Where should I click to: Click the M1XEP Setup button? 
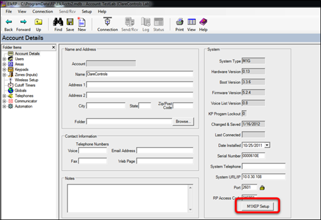258,206
